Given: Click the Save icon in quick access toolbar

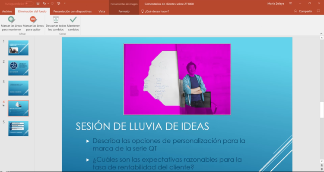Looking at the screenshot, I should [38, 3].
